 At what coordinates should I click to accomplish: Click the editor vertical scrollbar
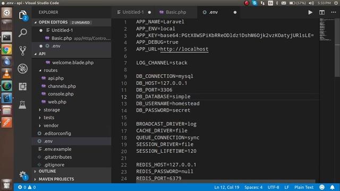(337, 48)
